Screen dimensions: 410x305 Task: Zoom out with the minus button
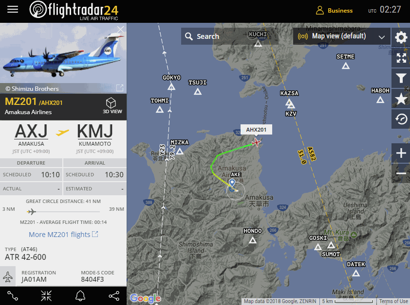(x=401, y=173)
